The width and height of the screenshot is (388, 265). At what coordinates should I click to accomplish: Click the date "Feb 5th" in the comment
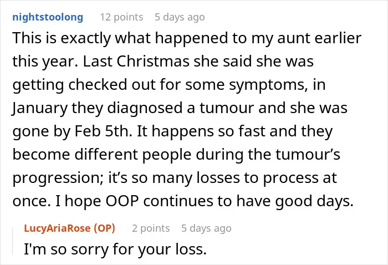[101, 131]
